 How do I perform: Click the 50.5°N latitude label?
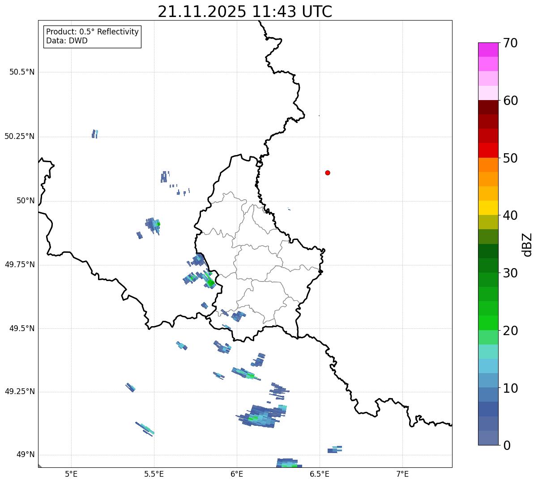pyautogui.click(x=22, y=72)
